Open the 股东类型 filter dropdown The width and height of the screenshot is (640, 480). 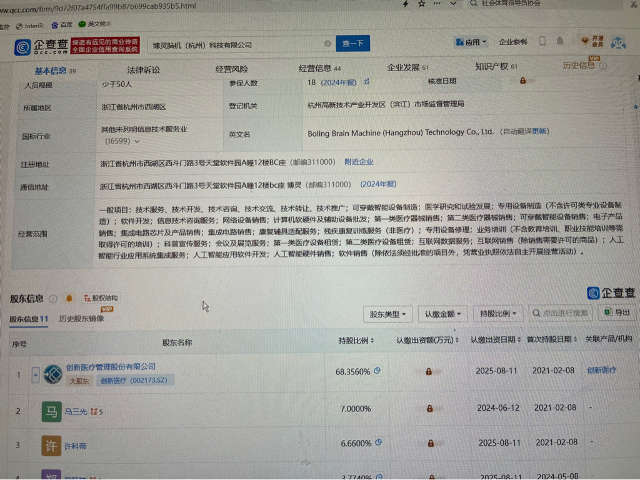tap(387, 314)
